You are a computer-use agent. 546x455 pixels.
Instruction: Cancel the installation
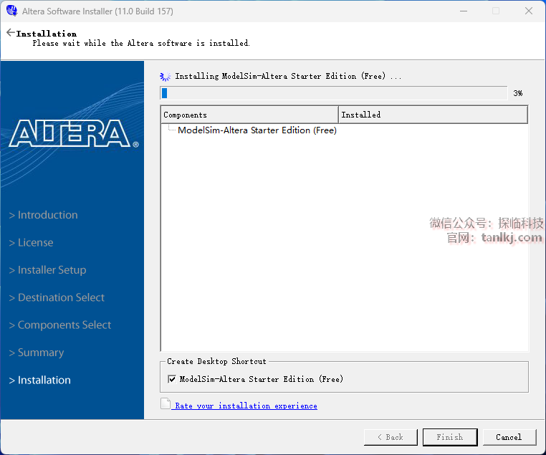click(x=509, y=437)
